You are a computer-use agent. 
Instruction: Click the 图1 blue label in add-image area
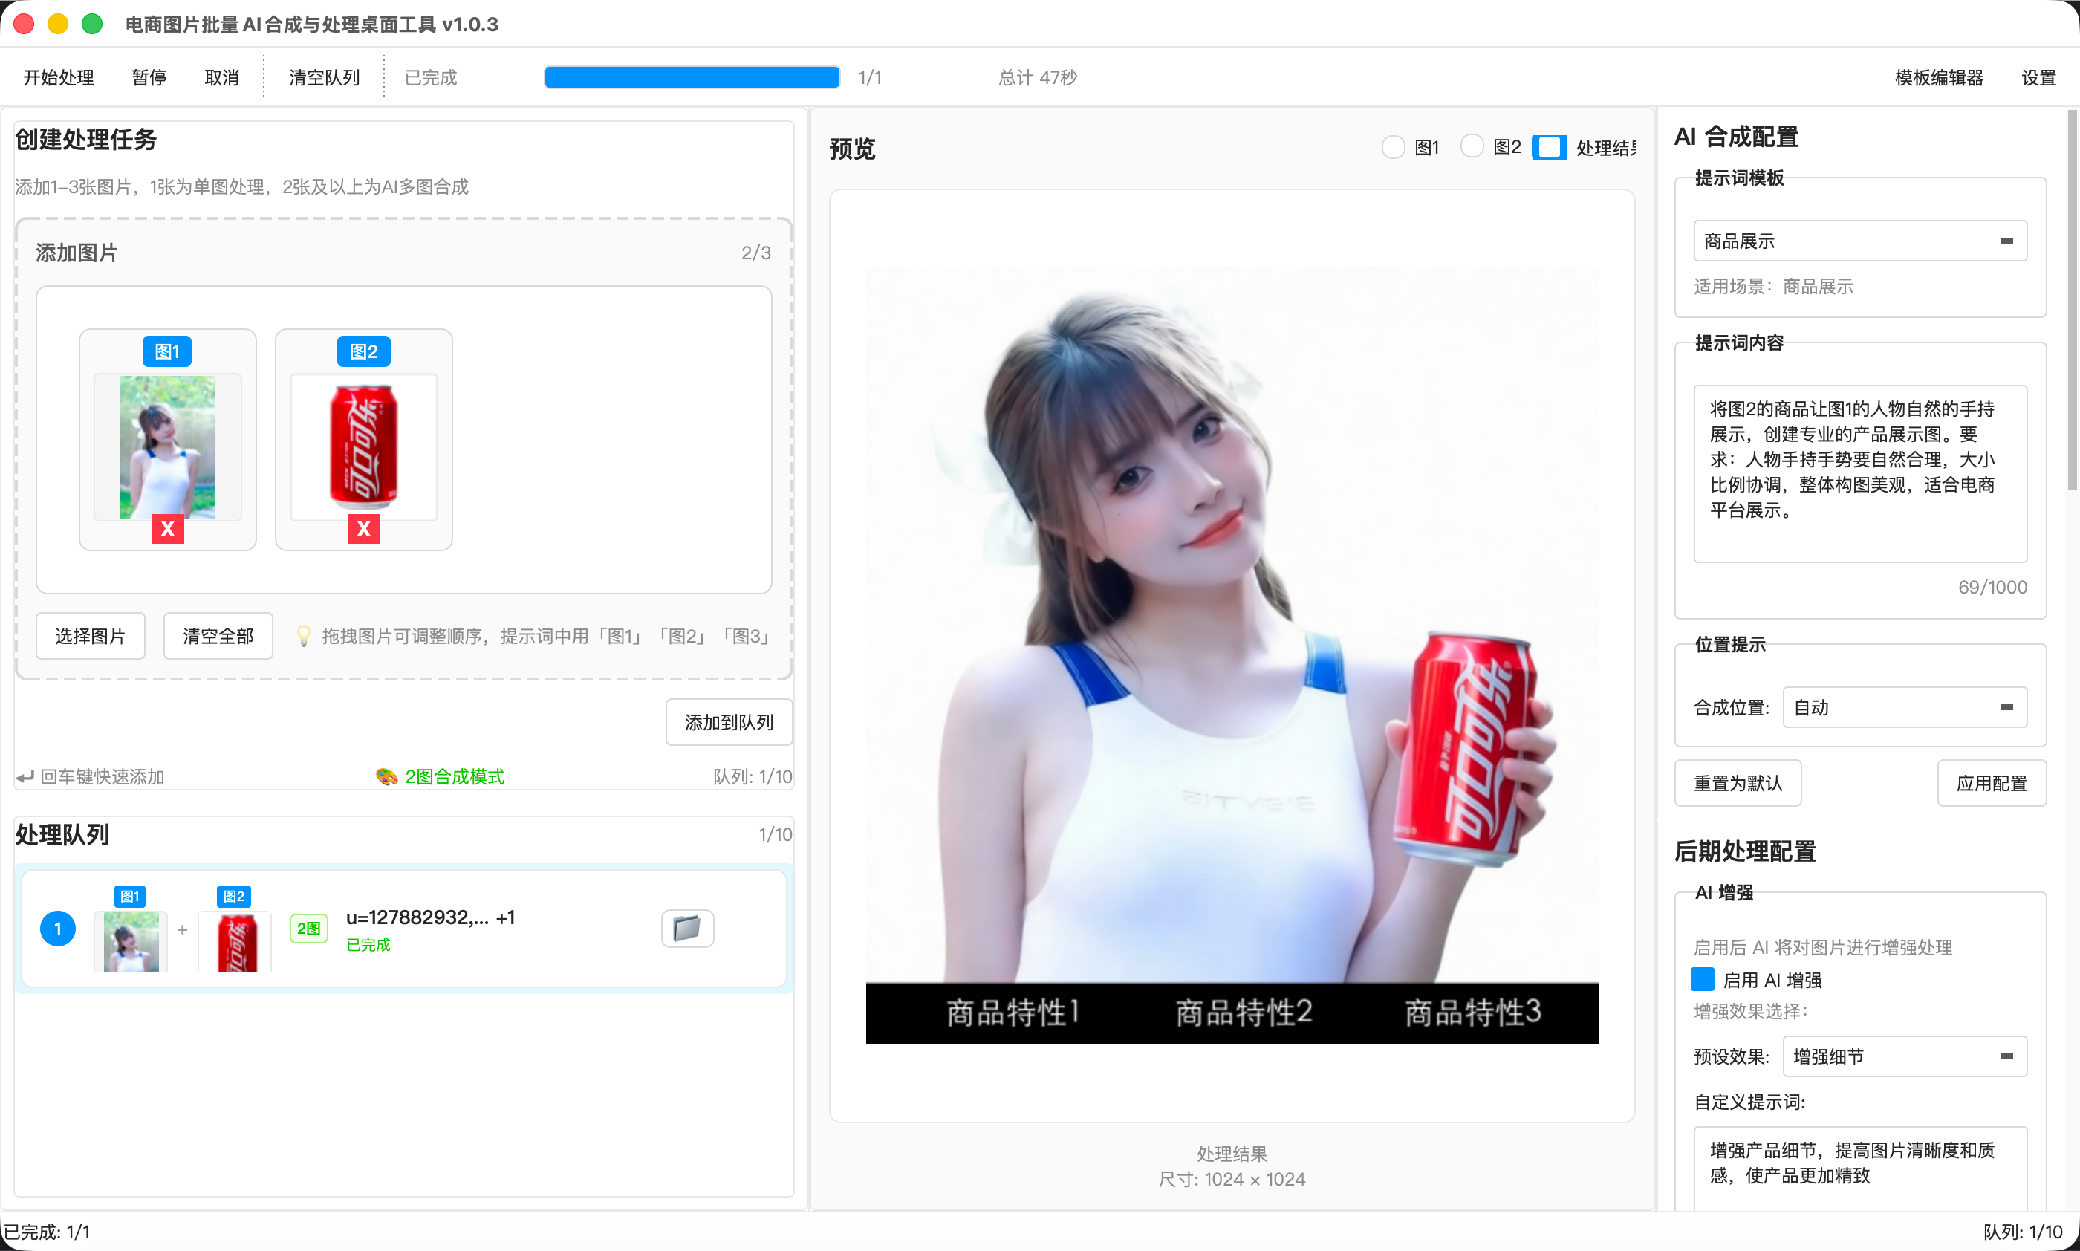pyautogui.click(x=167, y=351)
